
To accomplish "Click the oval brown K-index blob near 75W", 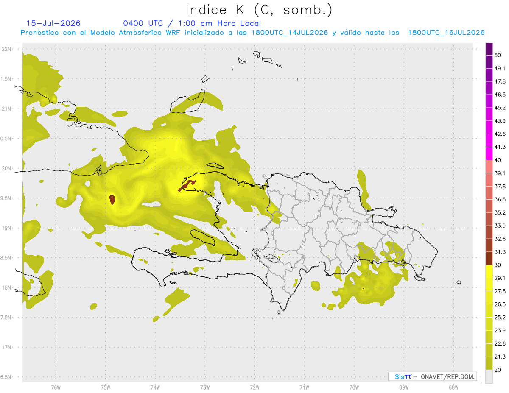I will (x=112, y=199).
